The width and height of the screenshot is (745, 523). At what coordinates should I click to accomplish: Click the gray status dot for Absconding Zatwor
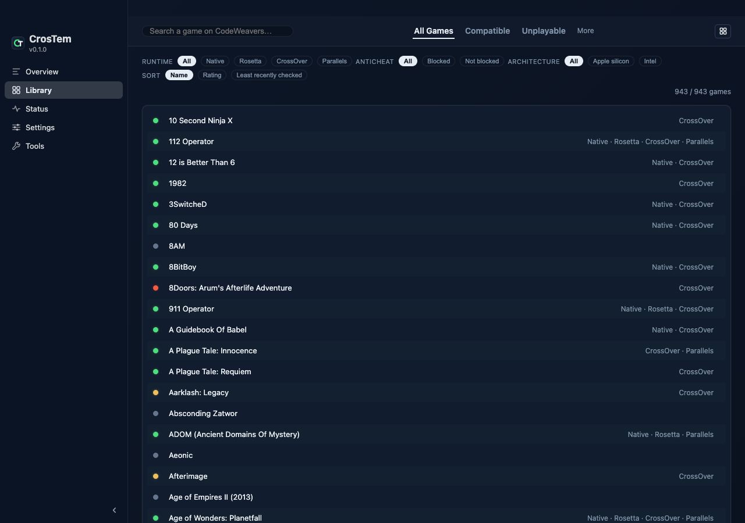click(155, 414)
